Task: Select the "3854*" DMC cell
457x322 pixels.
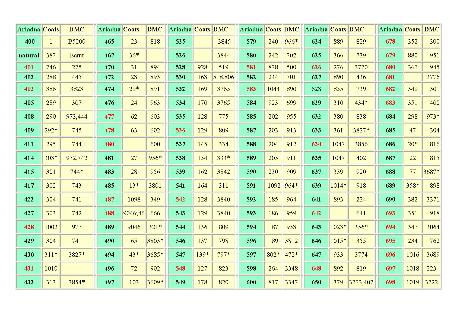Action: 77,282
